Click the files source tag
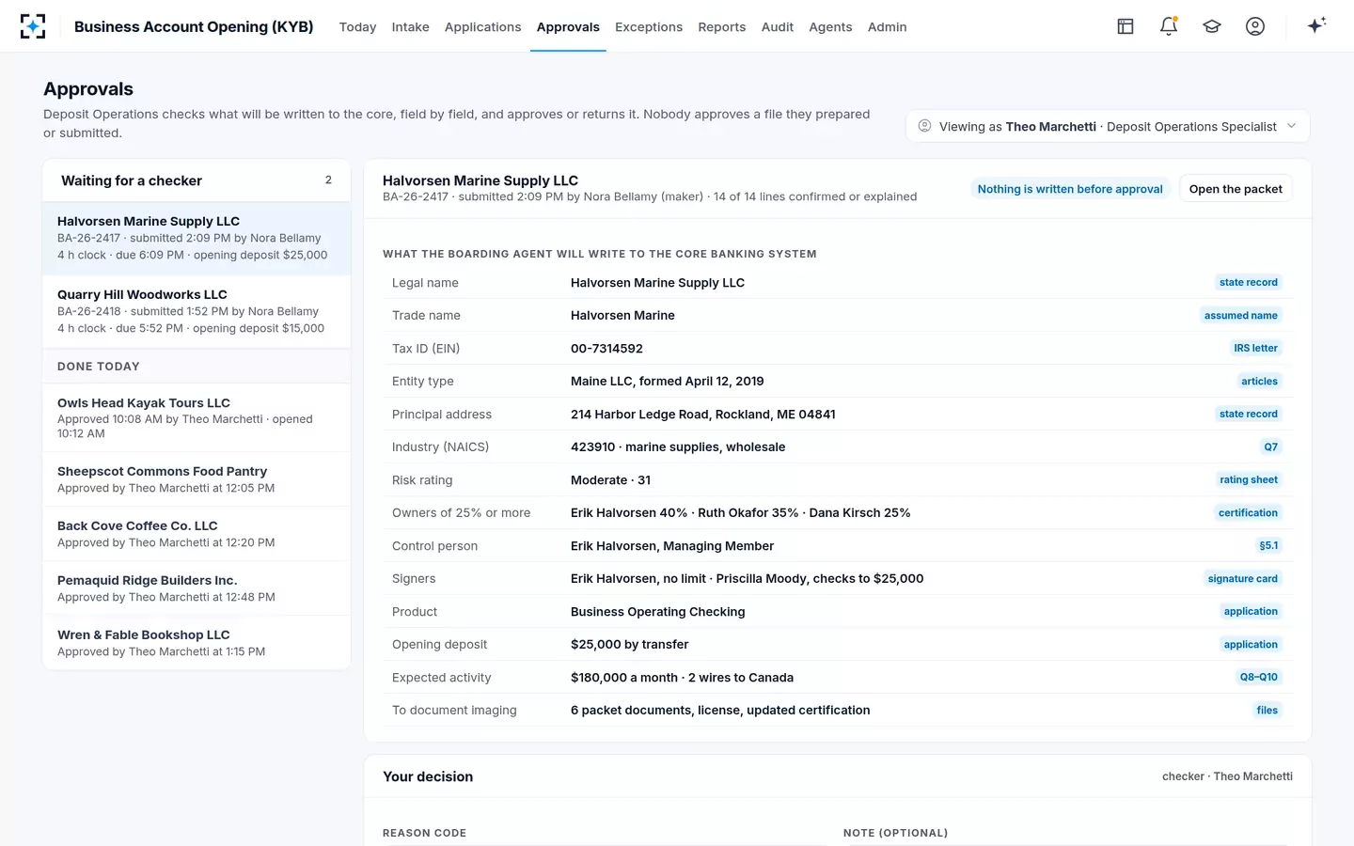Image resolution: width=1354 pixels, height=846 pixels. tap(1267, 711)
